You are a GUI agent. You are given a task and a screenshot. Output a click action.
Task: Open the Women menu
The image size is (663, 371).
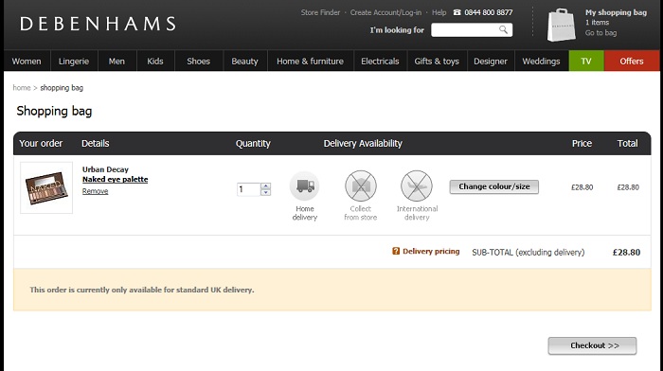click(x=27, y=62)
